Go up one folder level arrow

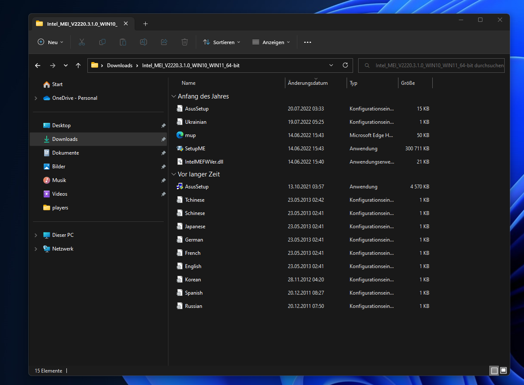pos(78,66)
